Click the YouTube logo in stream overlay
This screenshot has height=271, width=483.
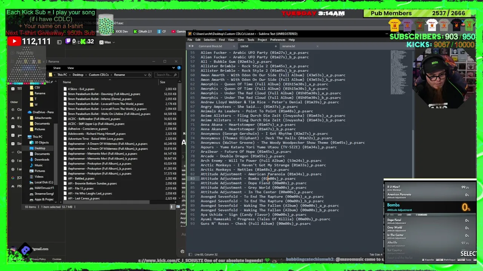(14, 42)
